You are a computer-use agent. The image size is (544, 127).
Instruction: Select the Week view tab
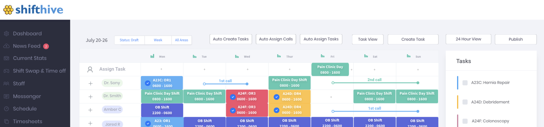coord(158,40)
